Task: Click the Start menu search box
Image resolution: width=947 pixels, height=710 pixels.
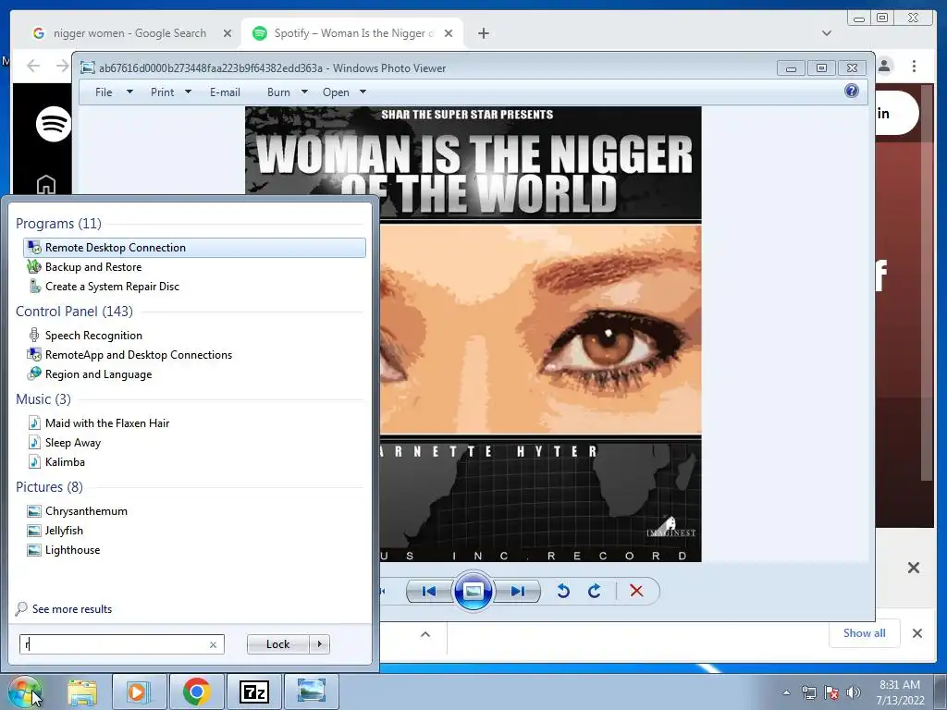Action: 115,644
